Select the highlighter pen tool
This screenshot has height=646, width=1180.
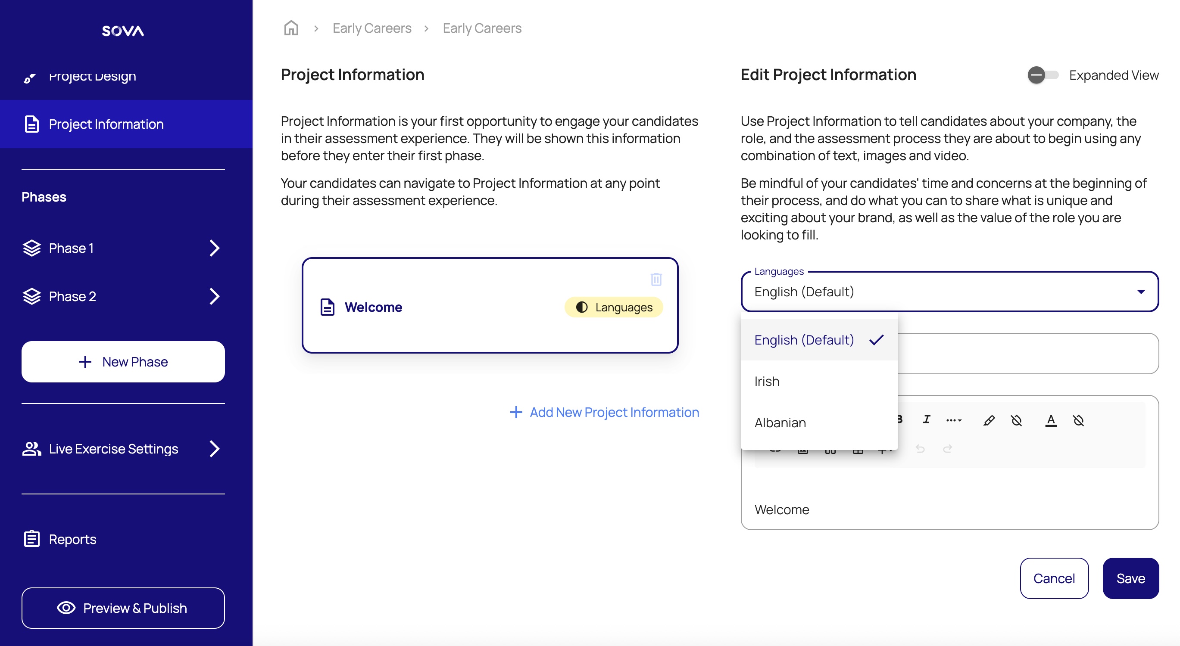pos(989,420)
